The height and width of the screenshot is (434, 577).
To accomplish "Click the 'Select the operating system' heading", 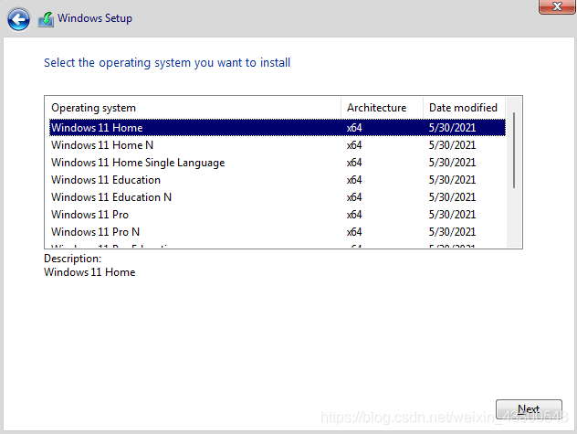I will point(167,63).
